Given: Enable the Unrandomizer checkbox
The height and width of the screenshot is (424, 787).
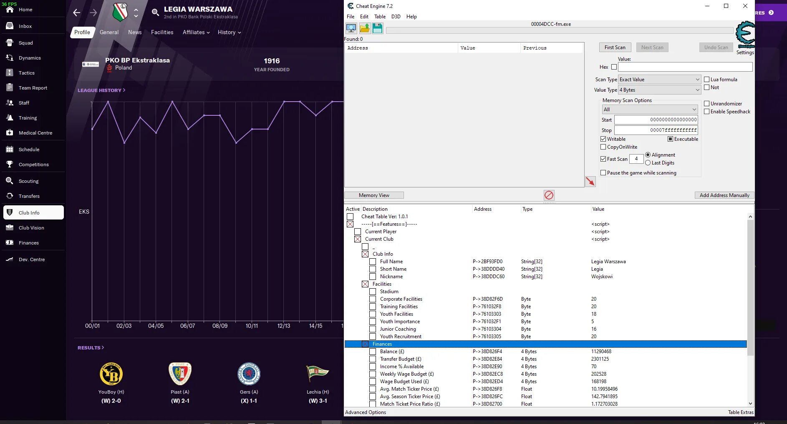Looking at the screenshot, I should (707, 103).
